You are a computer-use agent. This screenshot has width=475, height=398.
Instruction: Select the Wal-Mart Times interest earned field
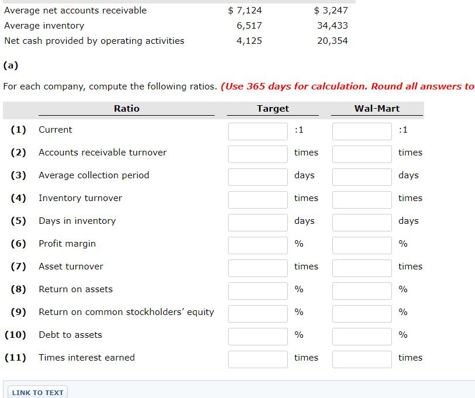[361, 359]
